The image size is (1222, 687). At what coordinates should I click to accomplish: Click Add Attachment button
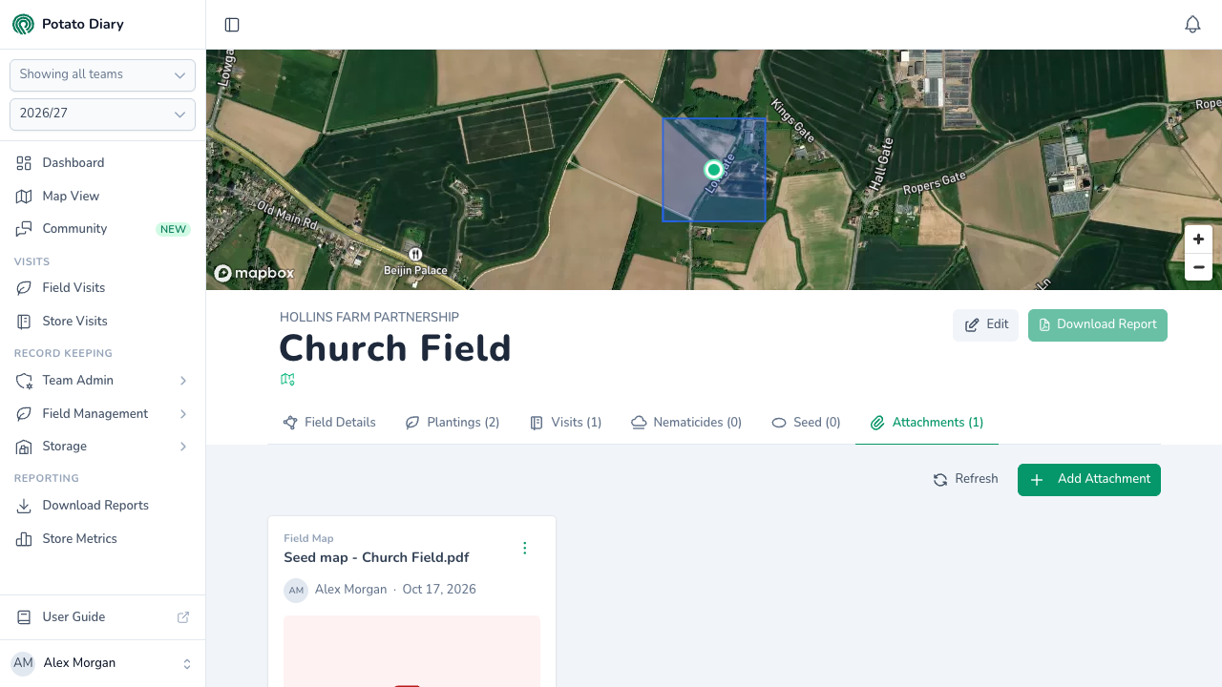pyautogui.click(x=1089, y=480)
